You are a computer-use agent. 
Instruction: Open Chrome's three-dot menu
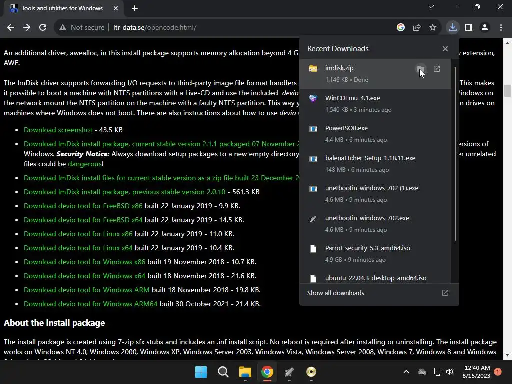501,28
